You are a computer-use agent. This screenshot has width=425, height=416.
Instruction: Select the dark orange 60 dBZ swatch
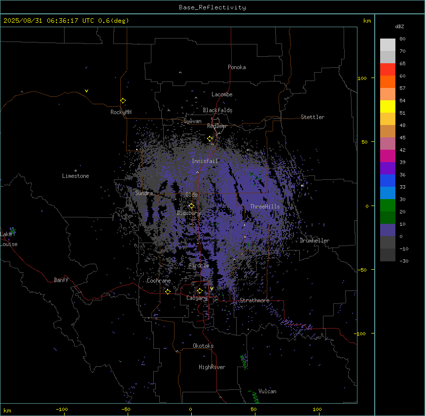(388, 82)
